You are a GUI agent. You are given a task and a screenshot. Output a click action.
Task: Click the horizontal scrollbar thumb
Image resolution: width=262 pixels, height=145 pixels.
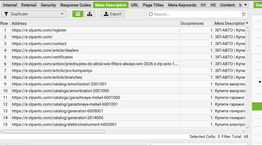point(54,131)
